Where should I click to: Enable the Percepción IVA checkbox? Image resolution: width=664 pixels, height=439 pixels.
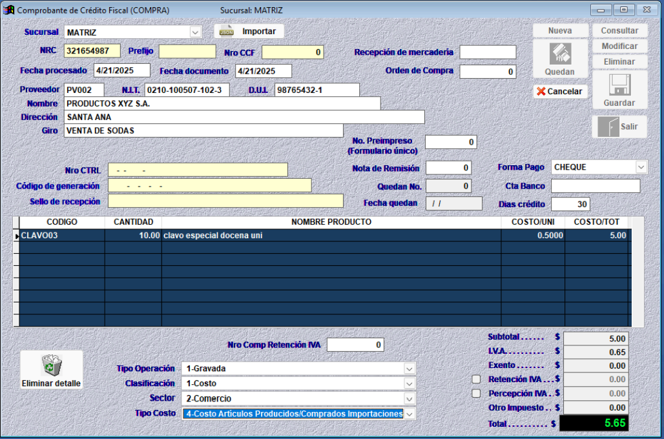[x=476, y=393]
